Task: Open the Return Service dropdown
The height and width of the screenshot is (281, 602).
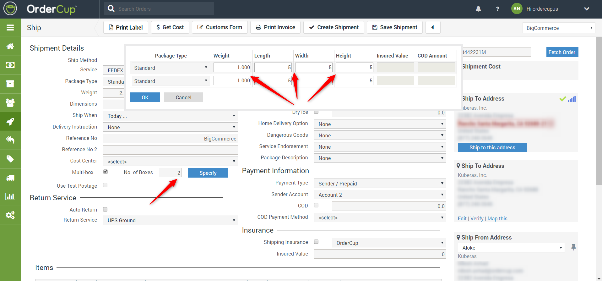Action: [x=171, y=220]
